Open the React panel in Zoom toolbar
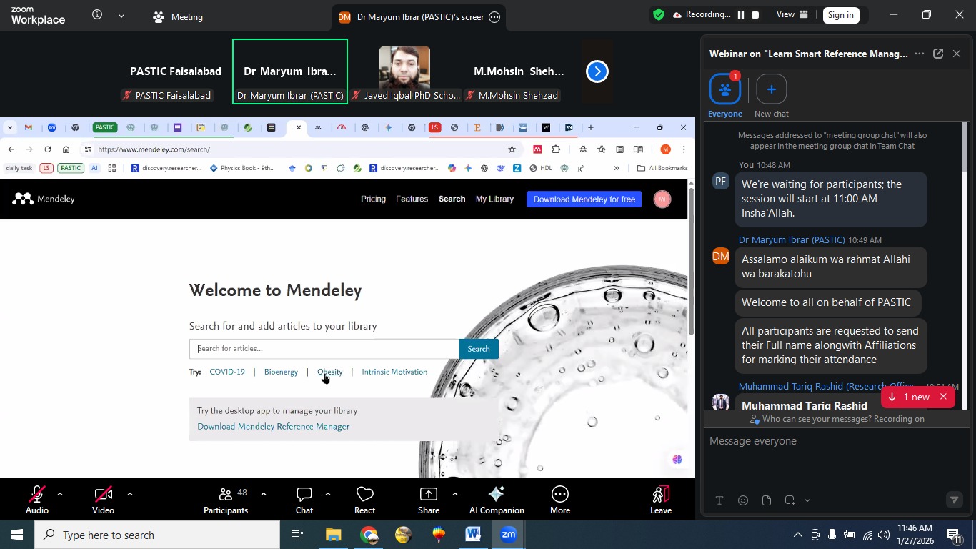Viewport: 976px width, 549px height. (x=364, y=498)
